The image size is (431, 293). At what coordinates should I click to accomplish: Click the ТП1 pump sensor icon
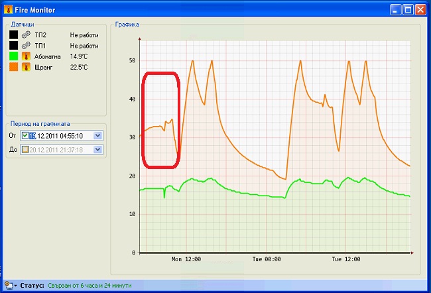coord(27,45)
